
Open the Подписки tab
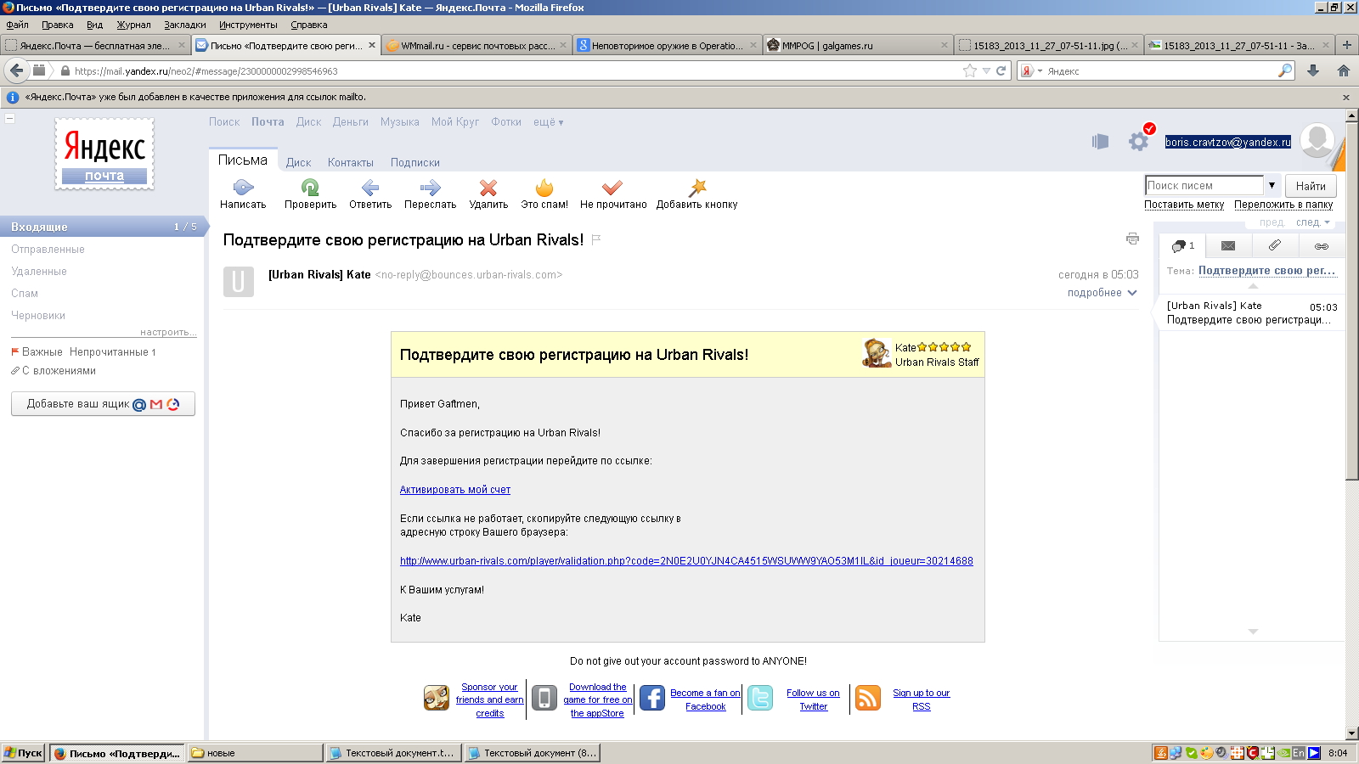(414, 163)
